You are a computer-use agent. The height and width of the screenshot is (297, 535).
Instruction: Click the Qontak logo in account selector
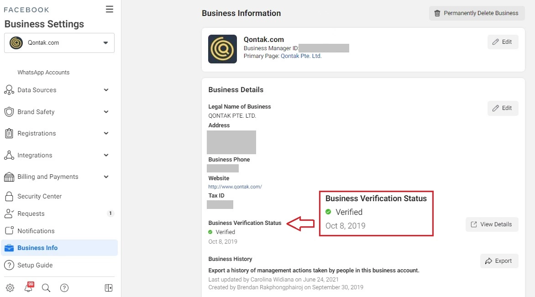pyautogui.click(x=16, y=42)
